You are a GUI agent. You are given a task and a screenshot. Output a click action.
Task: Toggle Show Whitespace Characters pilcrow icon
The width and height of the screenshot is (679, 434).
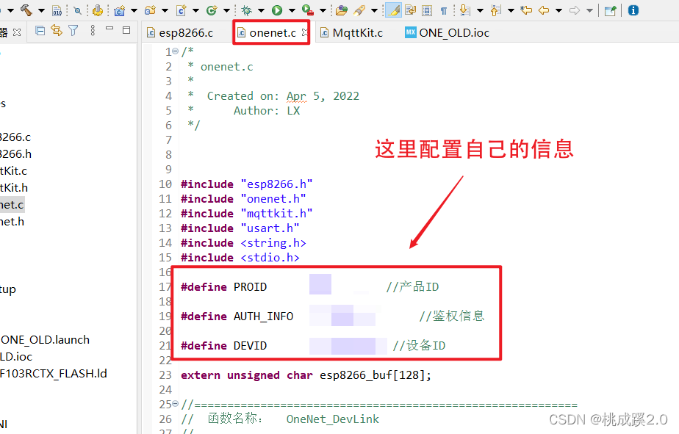point(444,10)
